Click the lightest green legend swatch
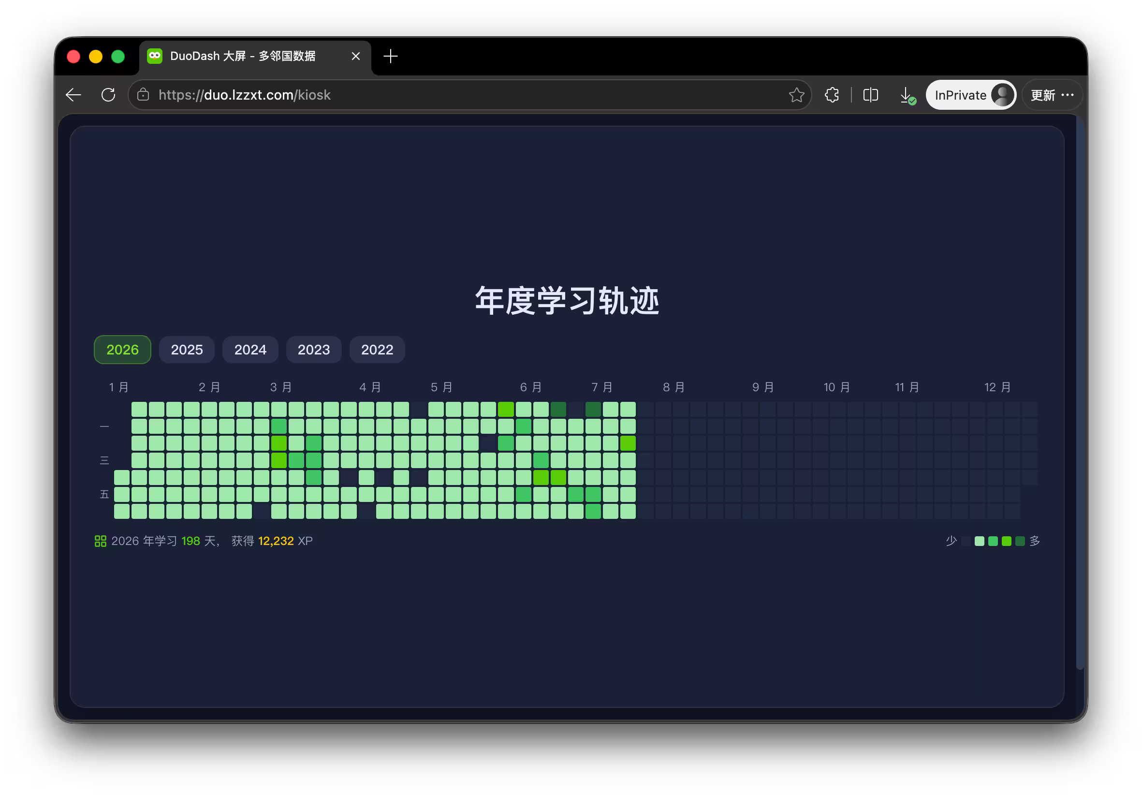This screenshot has width=1142, height=795. [x=980, y=541]
